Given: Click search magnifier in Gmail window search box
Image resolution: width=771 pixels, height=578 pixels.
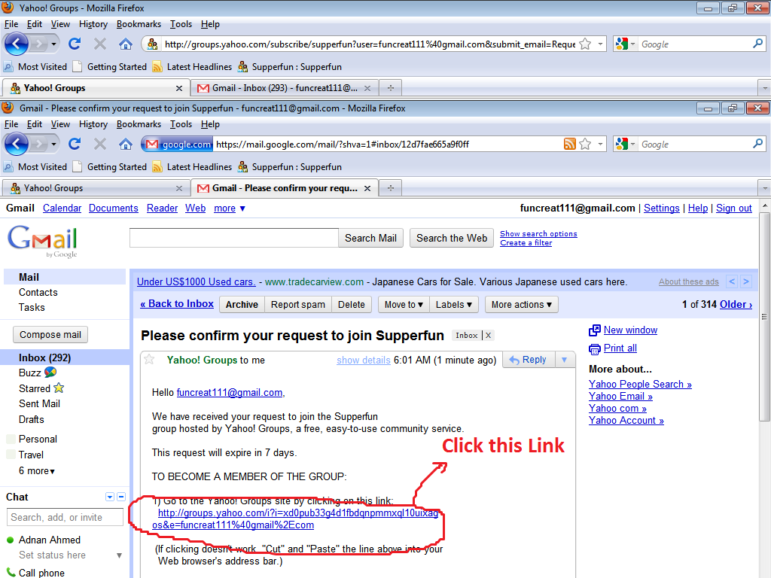Looking at the screenshot, I should coord(757,144).
